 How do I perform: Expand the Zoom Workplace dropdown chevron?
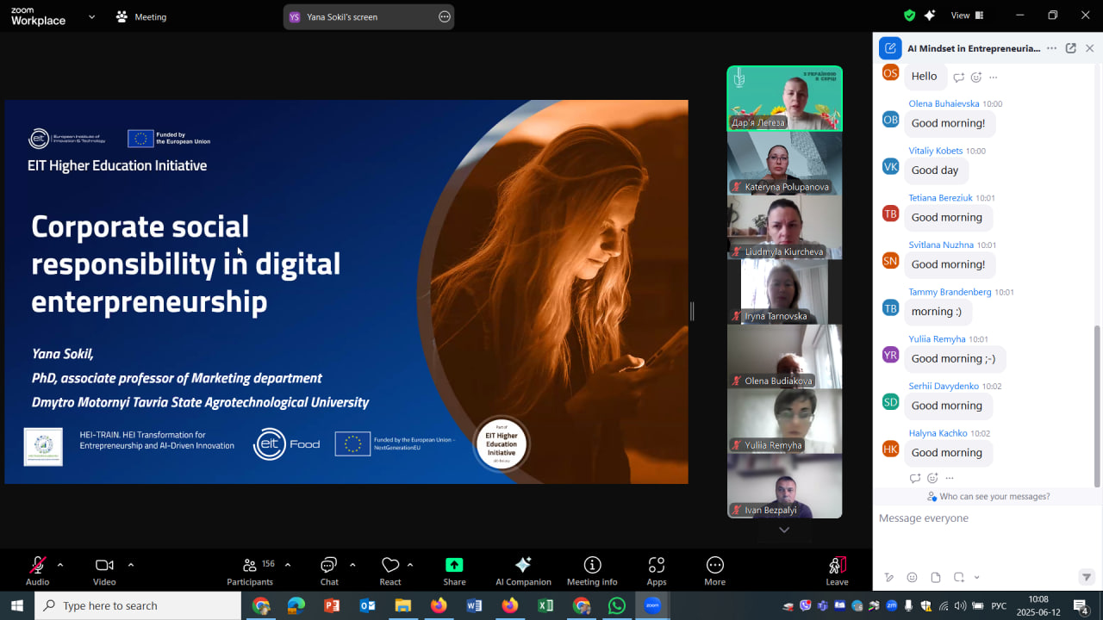click(91, 16)
